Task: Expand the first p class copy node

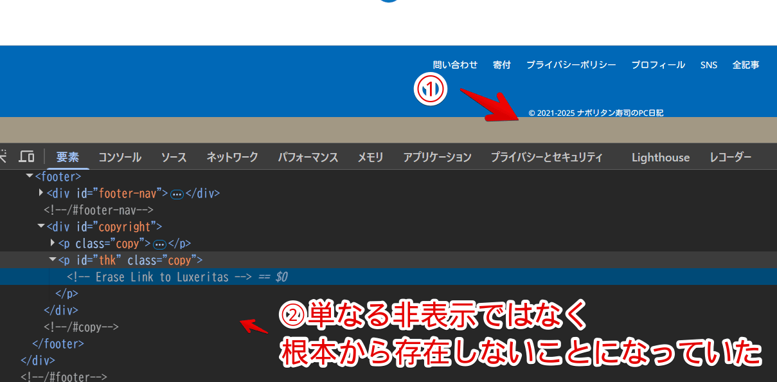Action: [x=53, y=243]
